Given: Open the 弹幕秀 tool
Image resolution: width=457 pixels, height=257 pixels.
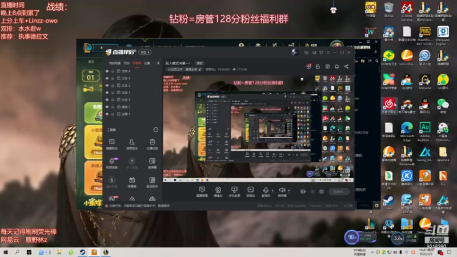Looking at the screenshot, I should 132,182.
